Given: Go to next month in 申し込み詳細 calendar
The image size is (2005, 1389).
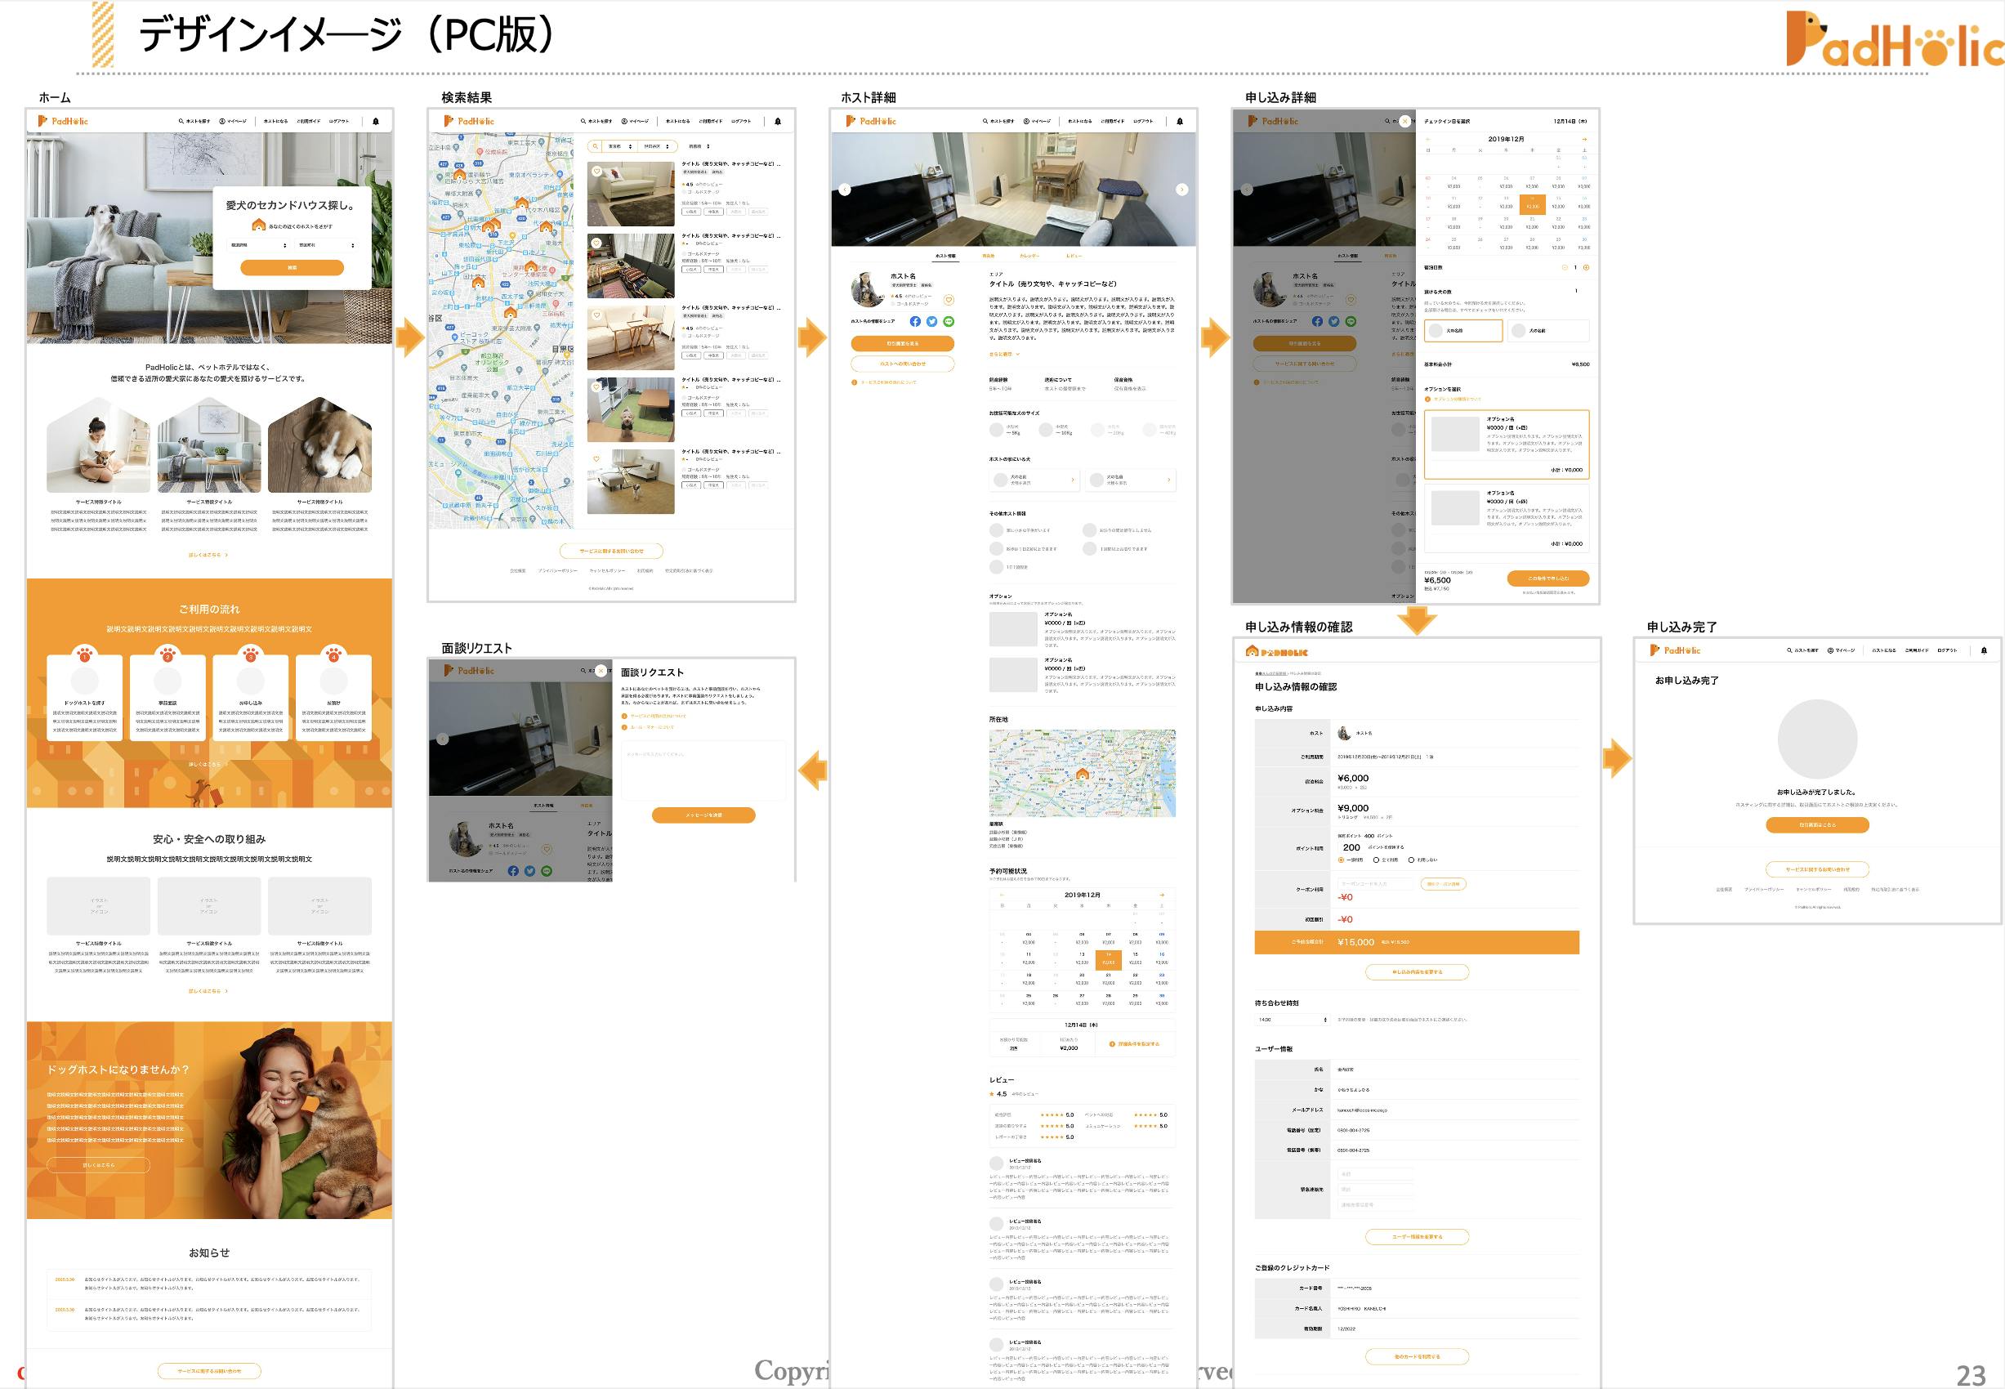Looking at the screenshot, I should (1583, 139).
